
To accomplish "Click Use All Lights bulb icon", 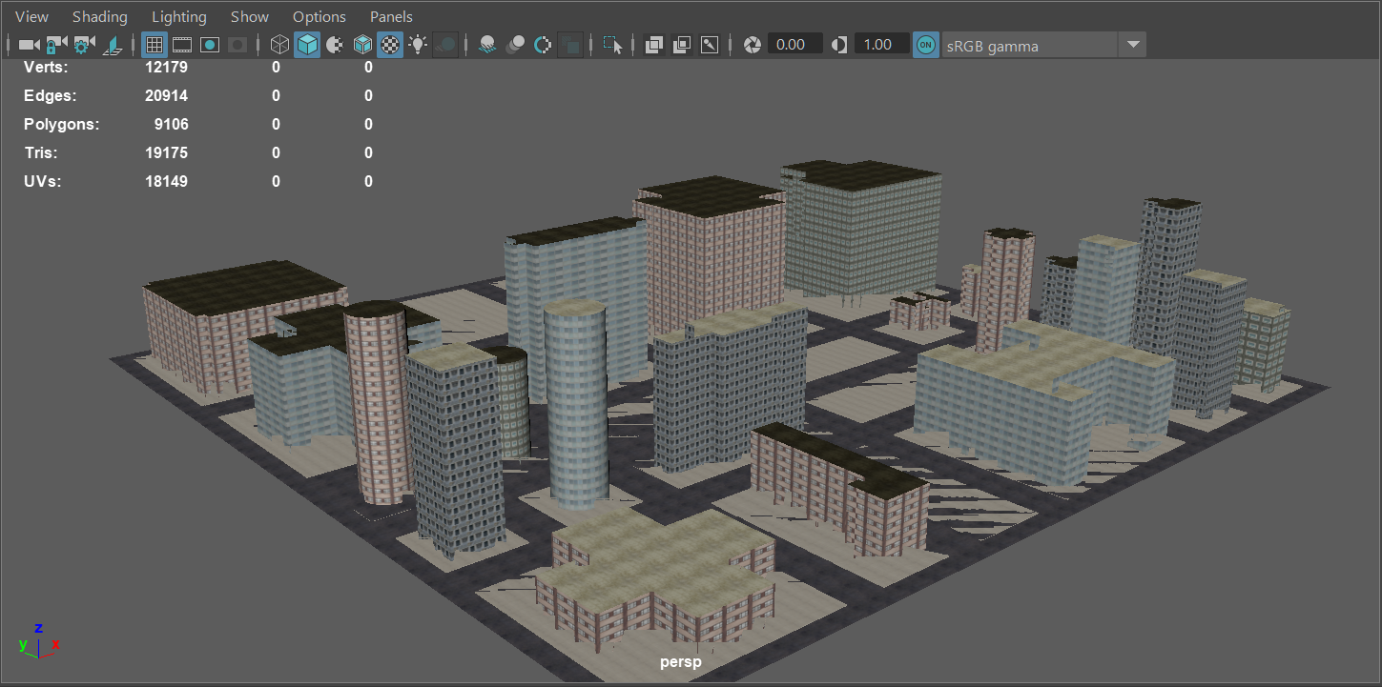I will coord(418,45).
